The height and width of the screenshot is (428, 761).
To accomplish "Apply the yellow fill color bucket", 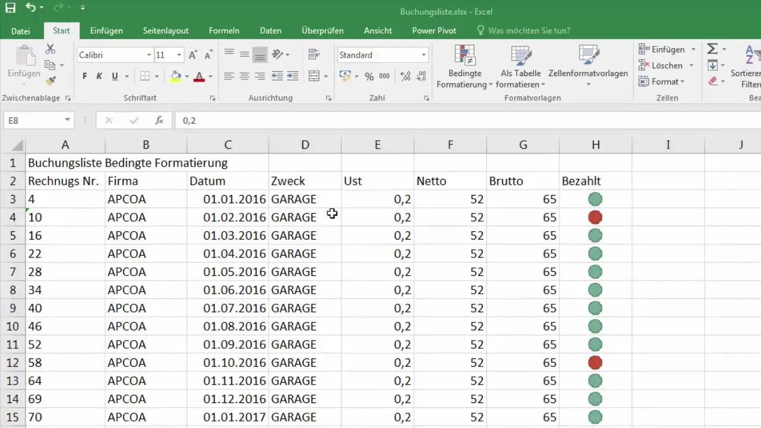I will [x=175, y=76].
